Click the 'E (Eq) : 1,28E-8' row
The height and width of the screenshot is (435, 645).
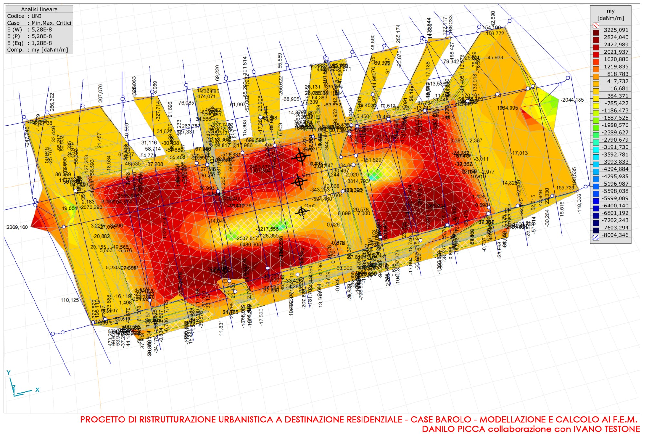[x=39, y=43]
